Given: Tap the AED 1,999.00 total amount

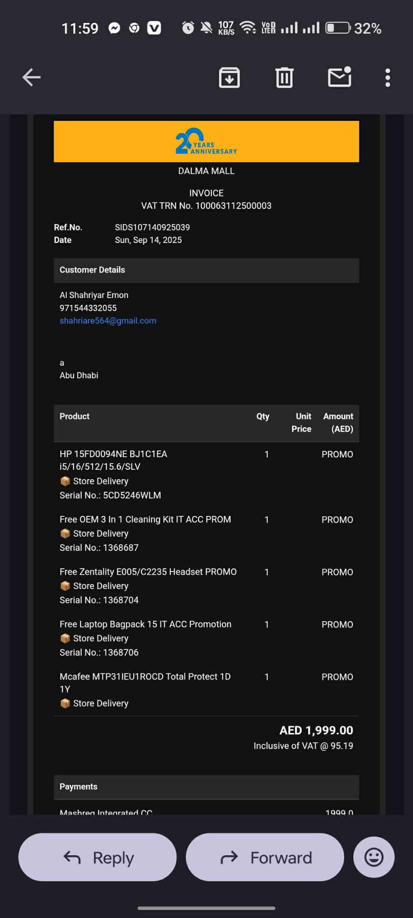Looking at the screenshot, I should tap(316, 731).
